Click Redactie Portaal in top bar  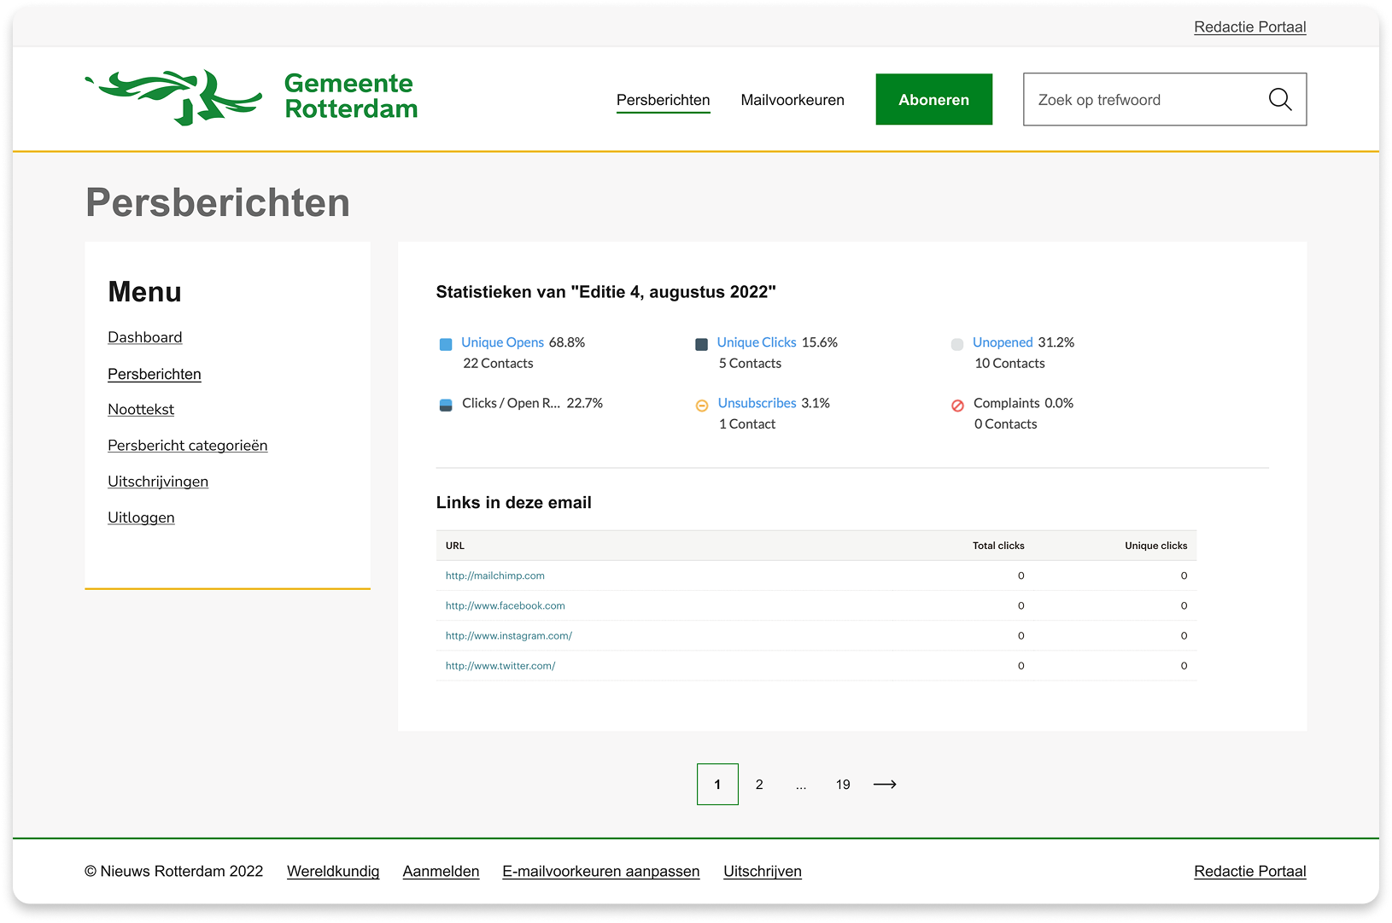coord(1249,27)
